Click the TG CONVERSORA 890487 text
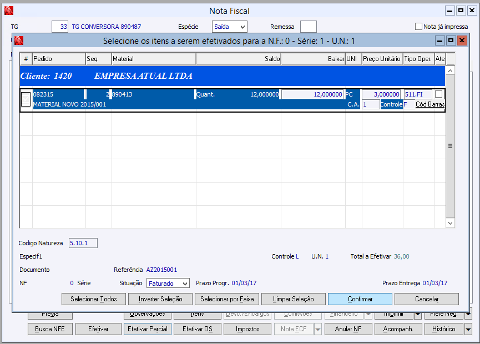Image resolution: width=480 pixels, height=344 pixels. point(106,27)
